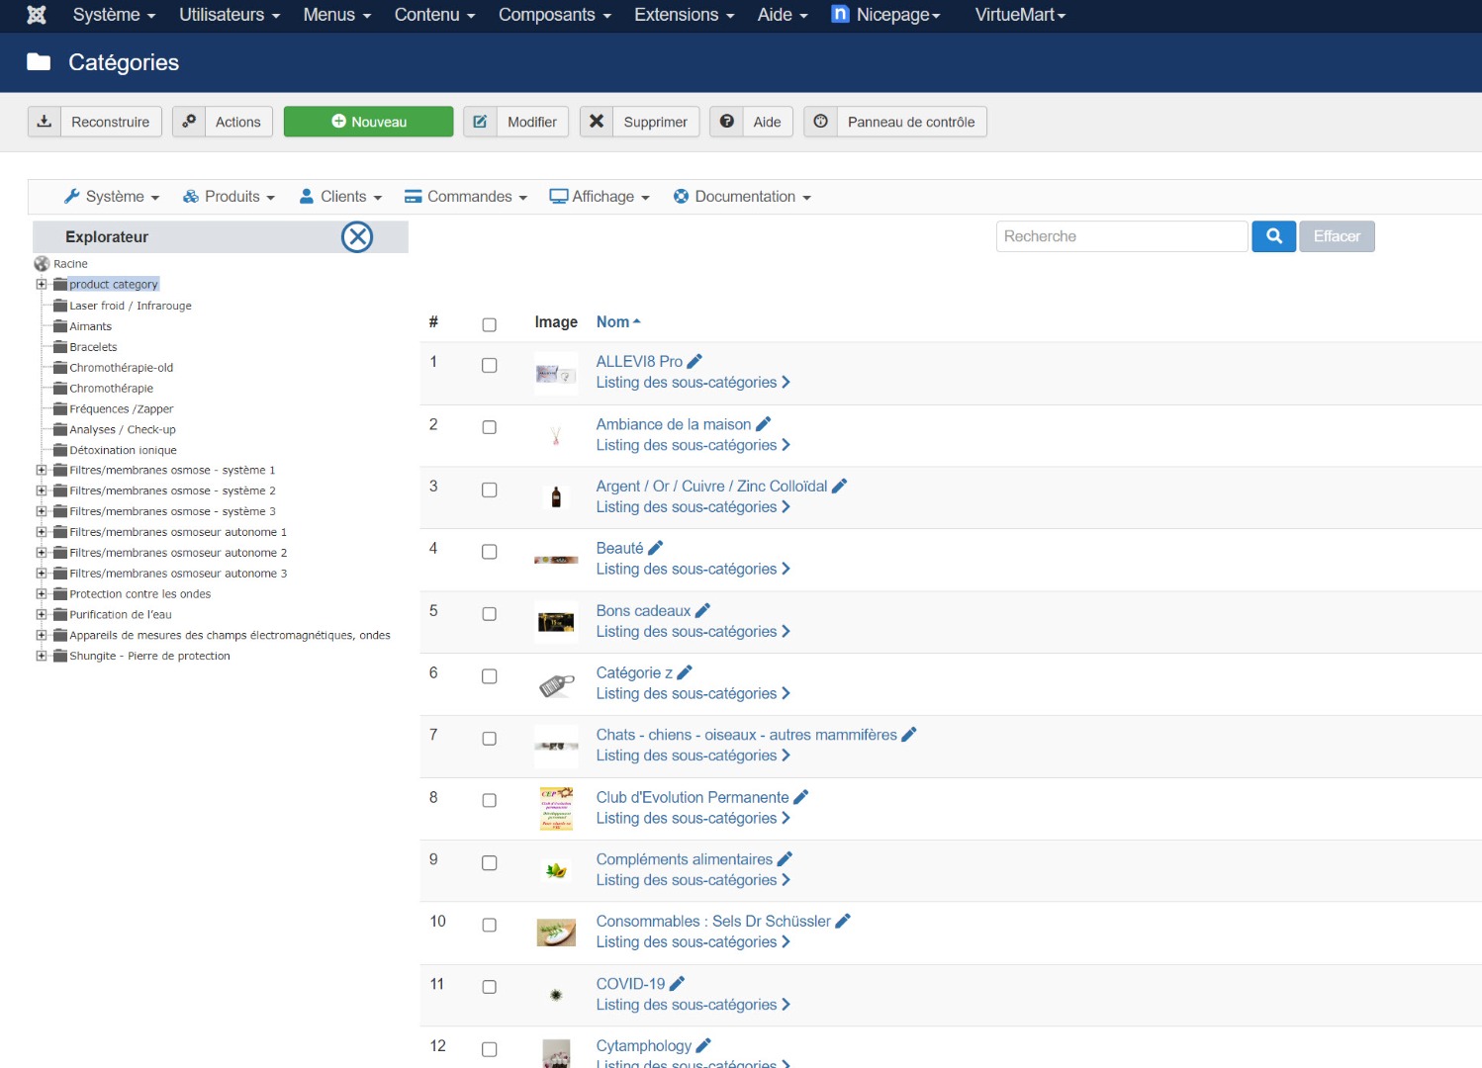The height and width of the screenshot is (1068, 1482).
Task: Open the Extensions top menu
Action: pyautogui.click(x=684, y=15)
